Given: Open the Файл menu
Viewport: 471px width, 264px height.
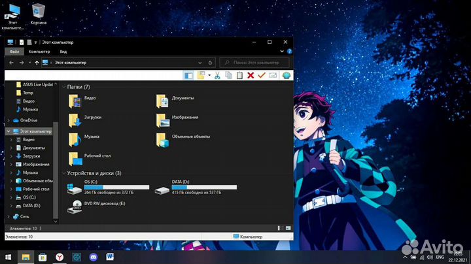Looking at the screenshot, I should click(14, 51).
